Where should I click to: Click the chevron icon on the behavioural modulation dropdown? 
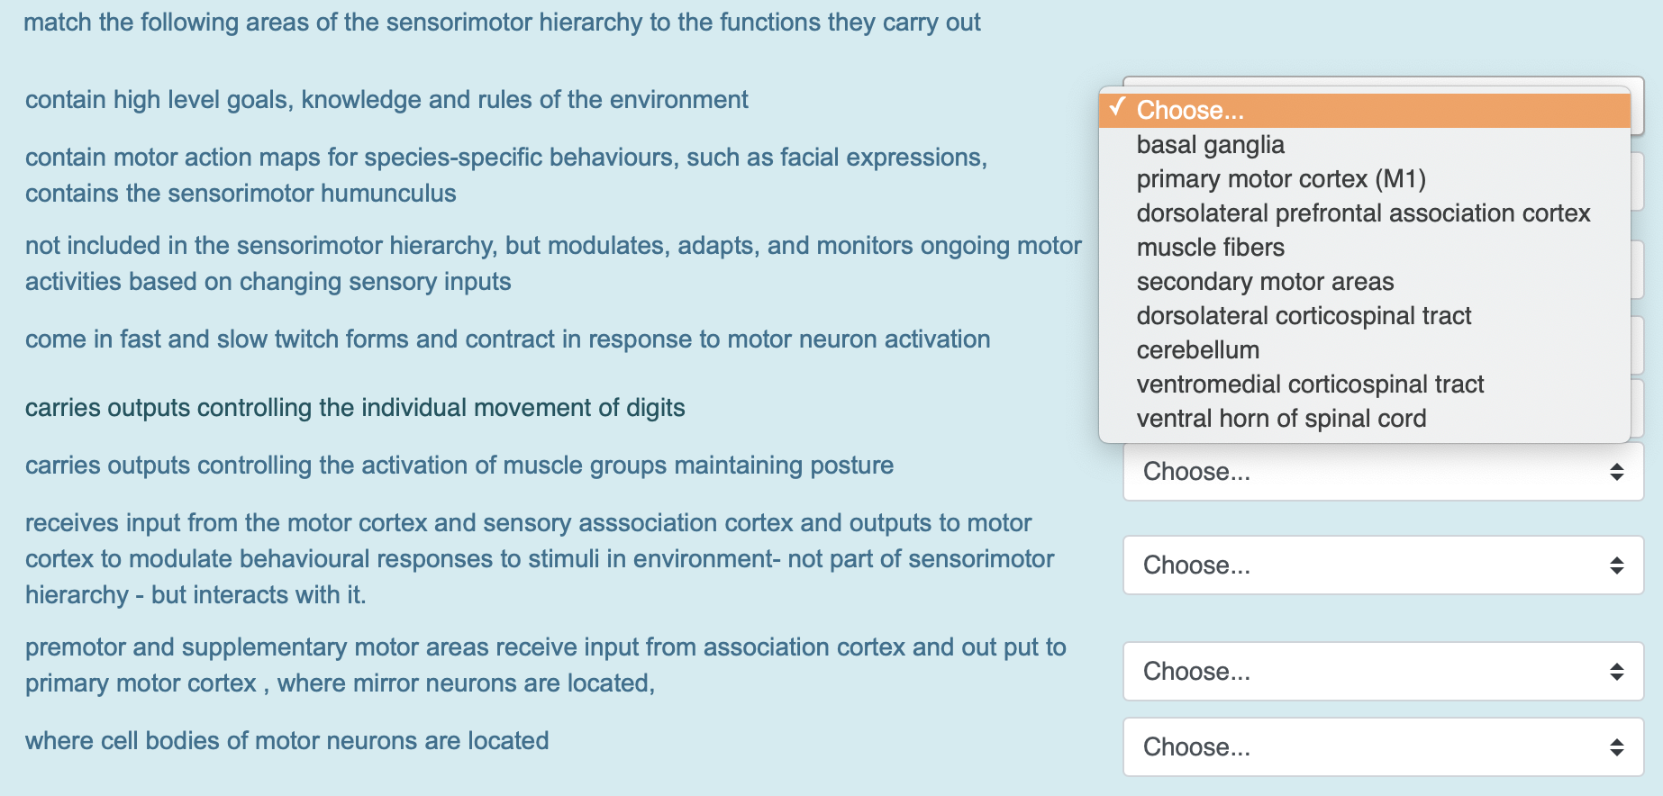click(x=1618, y=565)
